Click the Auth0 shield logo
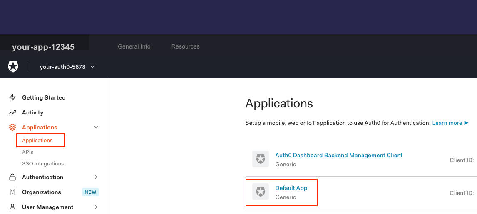The width and height of the screenshot is (477, 214). coord(13,67)
